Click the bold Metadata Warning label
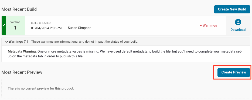Screen dimensions: 252x100 (x=22, y=51)
